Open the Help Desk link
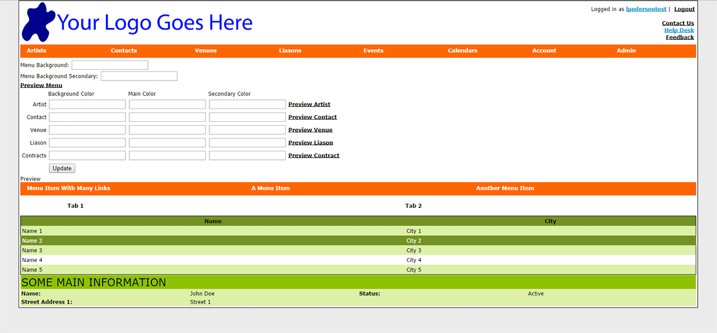This screenshot has width=717, height=333. 678,30
